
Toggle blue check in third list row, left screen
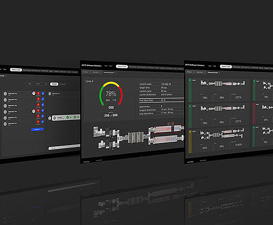point(43,105)
